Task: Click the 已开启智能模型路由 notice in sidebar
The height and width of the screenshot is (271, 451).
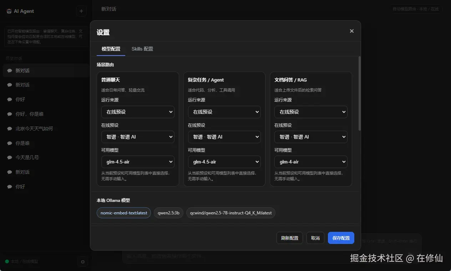Action: [x=46, y=36]
